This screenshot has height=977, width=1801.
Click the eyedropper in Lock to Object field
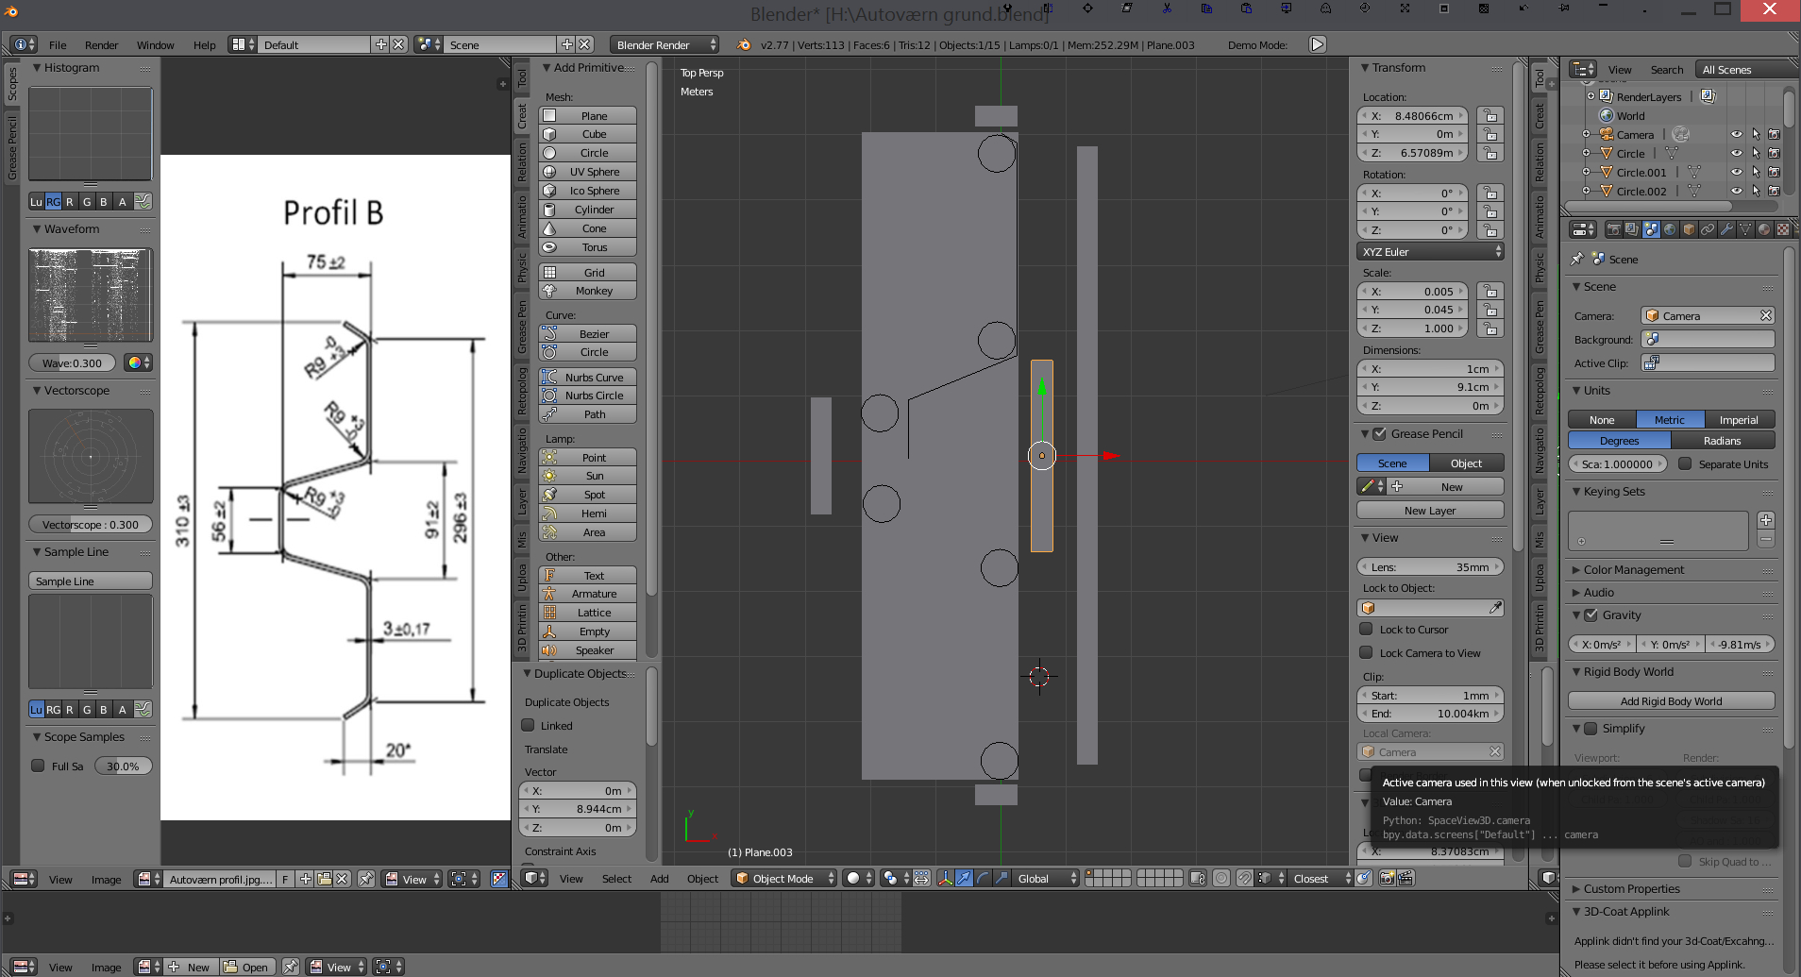pyautogui.click(x=1495, y=608)
